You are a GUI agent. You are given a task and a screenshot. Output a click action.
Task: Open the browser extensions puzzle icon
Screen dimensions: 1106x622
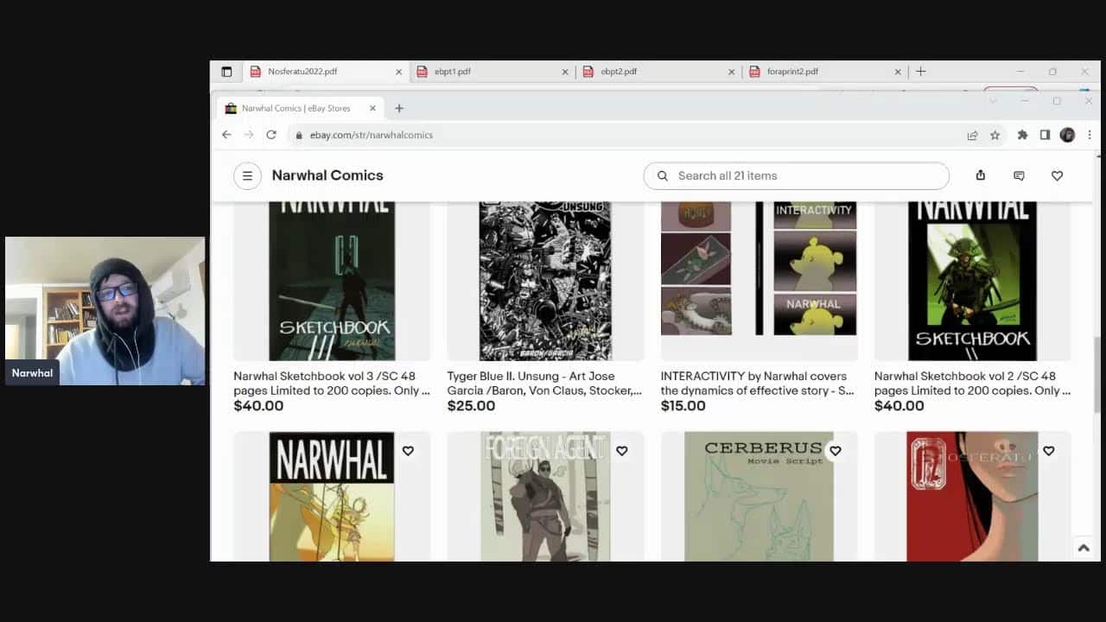pyautogui.click(x=1023, y=135)
